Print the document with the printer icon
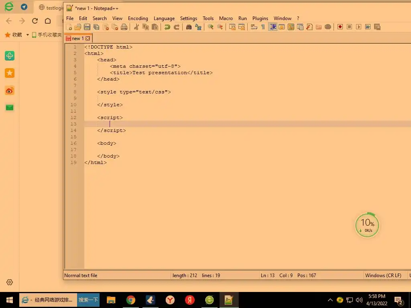Image resolution: width=411 pixels, height=308 pixels. coord(124,27)
